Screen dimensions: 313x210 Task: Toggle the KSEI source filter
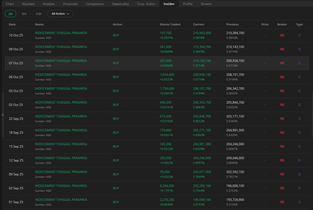(x=39, y=14)
